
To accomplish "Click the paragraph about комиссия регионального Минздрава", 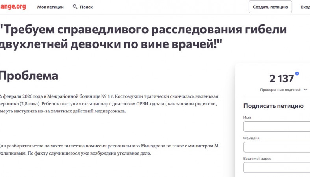I will [110, 149].
